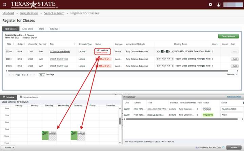Go to next results page arrow
Screen dimensions: 244x151
[x=30, y=74]
